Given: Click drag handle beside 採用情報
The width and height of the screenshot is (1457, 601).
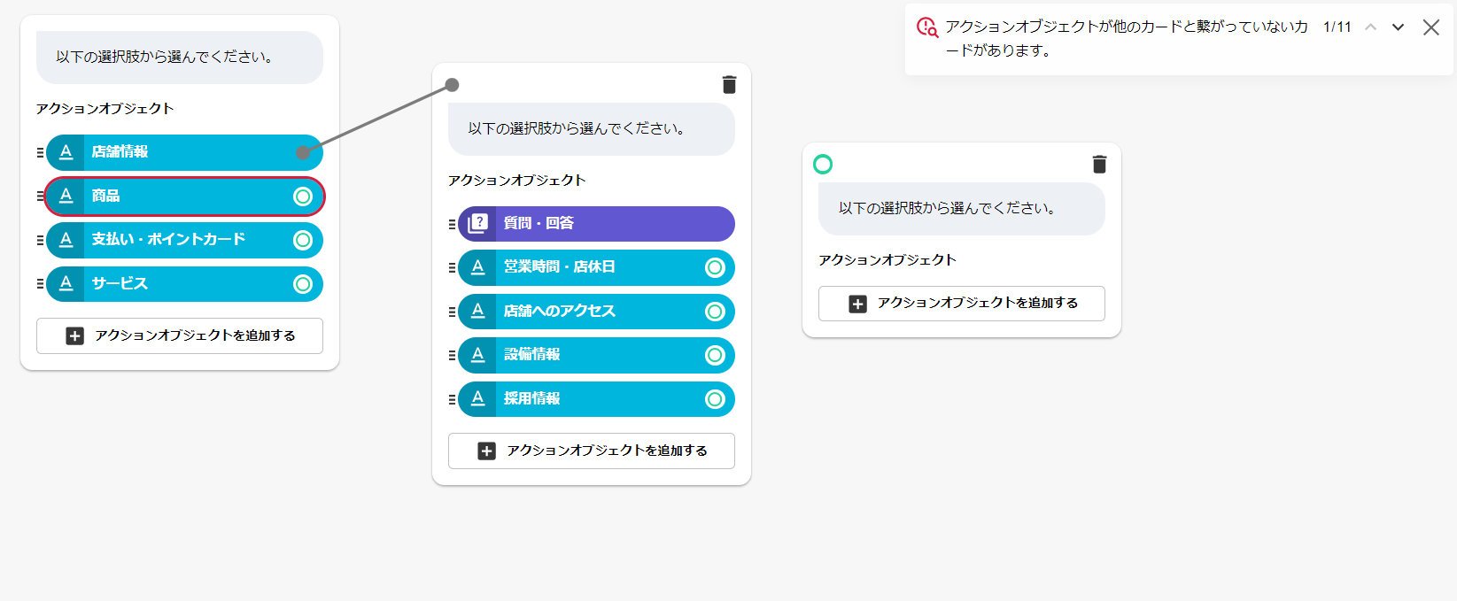Looking at the screenshot, I should pyautogui.click(x=452, y=399).
